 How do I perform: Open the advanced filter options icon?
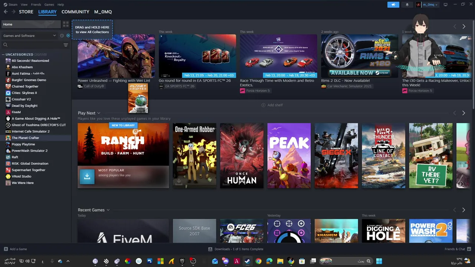66,45
